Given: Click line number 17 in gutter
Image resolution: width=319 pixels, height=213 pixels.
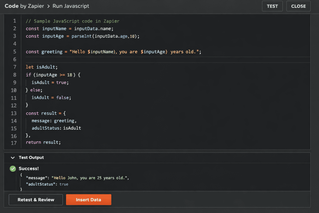Looking at the screenshot, I should point(14,143).
